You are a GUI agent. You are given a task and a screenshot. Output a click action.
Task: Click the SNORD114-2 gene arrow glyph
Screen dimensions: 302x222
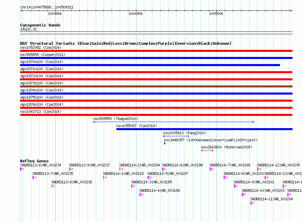click(x=121, y=169)
